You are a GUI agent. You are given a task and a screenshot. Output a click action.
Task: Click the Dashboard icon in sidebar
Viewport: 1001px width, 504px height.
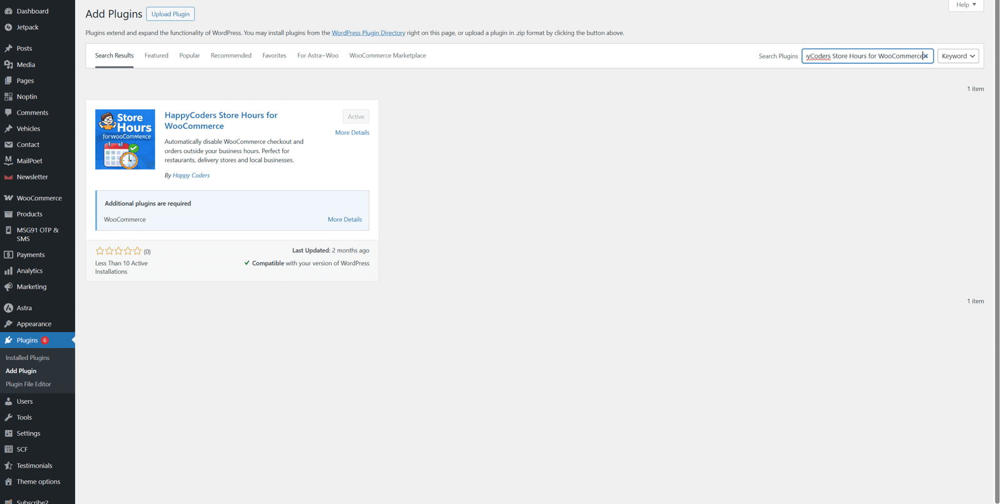pyautogui.click(x=8, y=11)
